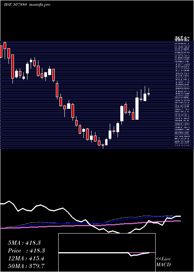Click the last candlestick on the chart
This screenshot has height=272, width=194.
coord(149,92)
